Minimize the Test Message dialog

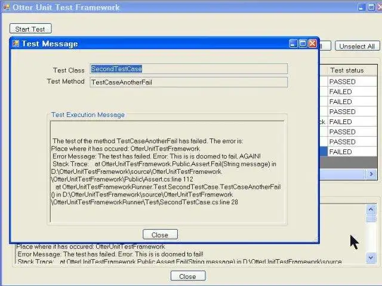click(x=293, y=44)
